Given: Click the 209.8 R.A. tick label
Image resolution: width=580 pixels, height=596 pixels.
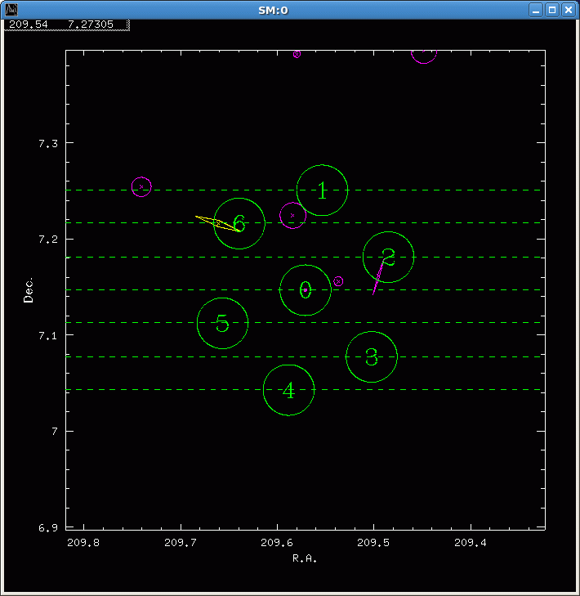Looking at the screenshot, I should (x=83, y=543).
